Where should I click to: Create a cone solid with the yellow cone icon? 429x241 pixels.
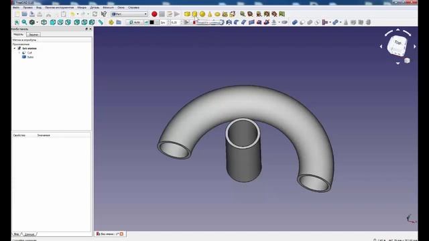210,14
